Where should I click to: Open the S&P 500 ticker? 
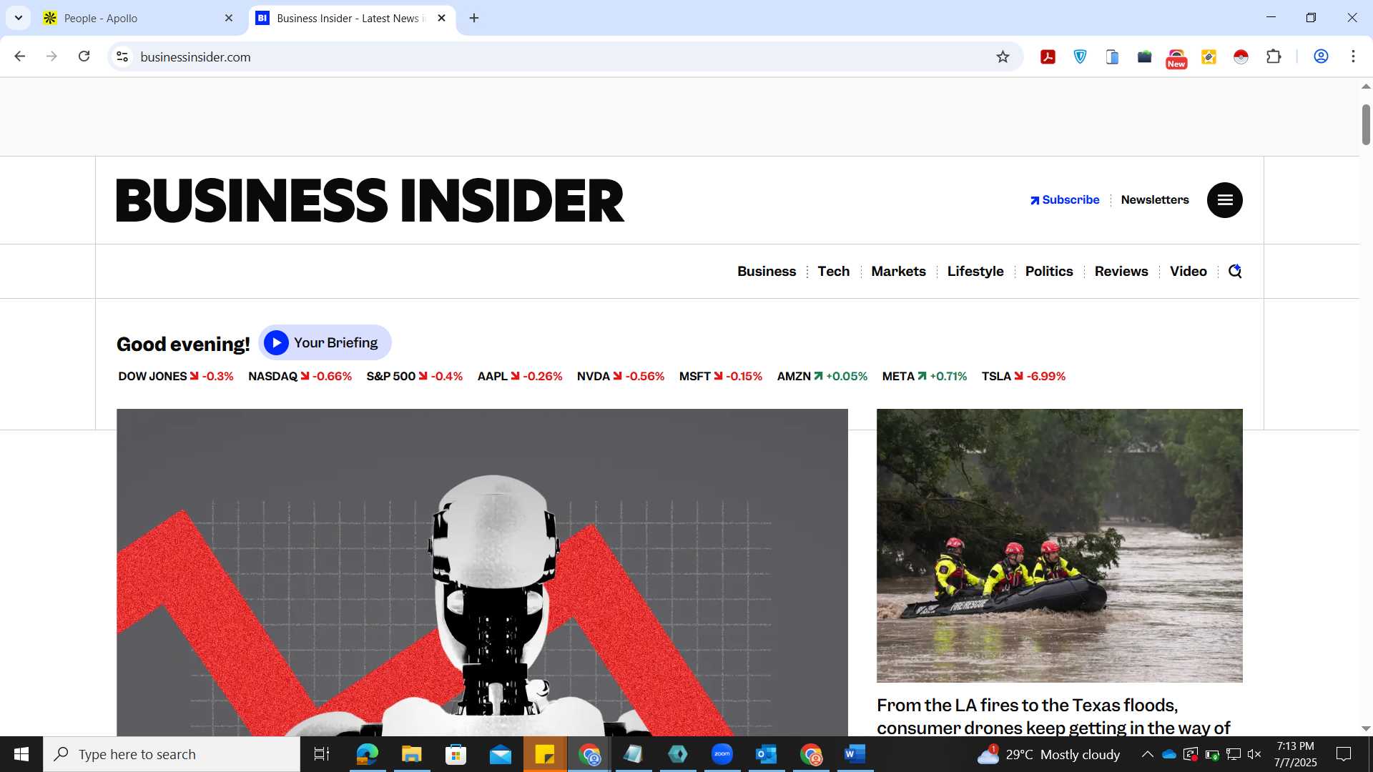tap(415, 376)
